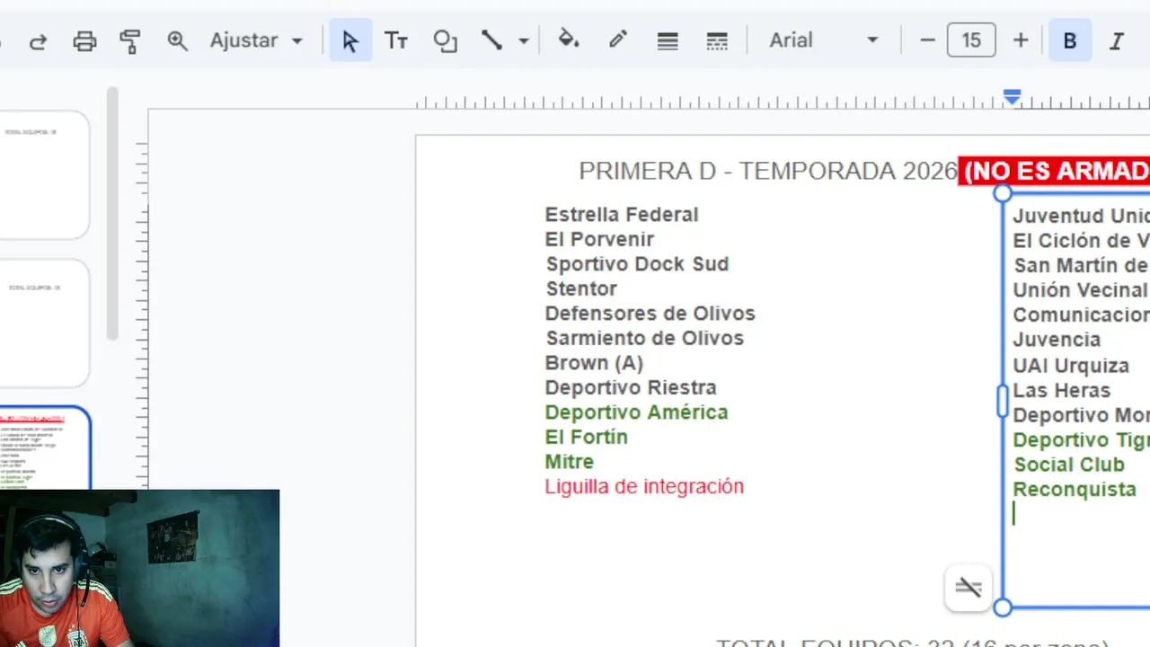Open the Arial font dropdown
This screenshot has height=647, width=1150.
[x=824, y=40]
